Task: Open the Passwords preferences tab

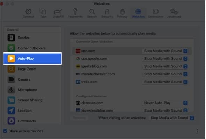Action: 75,13
